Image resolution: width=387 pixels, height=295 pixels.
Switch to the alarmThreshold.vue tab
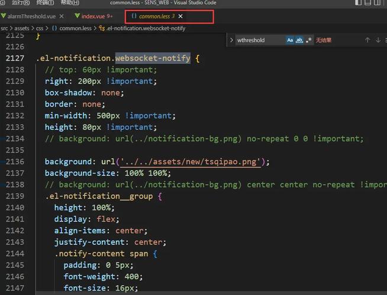click(x=31, y=17)
